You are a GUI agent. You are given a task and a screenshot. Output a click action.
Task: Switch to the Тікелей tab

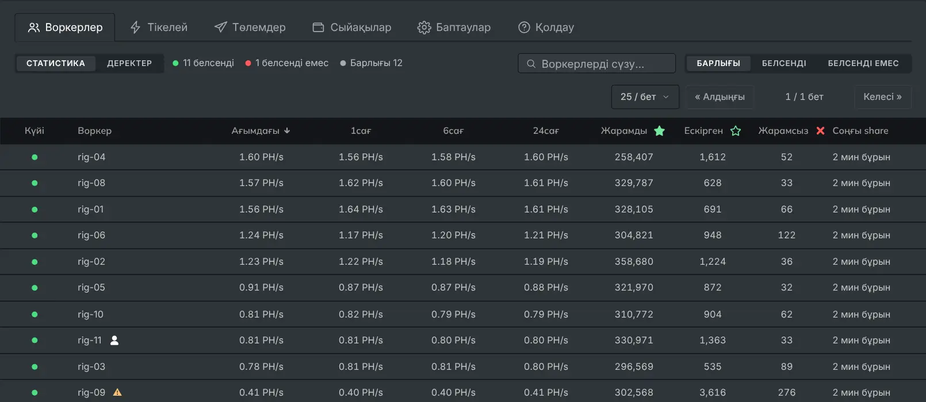pos(159,28)
